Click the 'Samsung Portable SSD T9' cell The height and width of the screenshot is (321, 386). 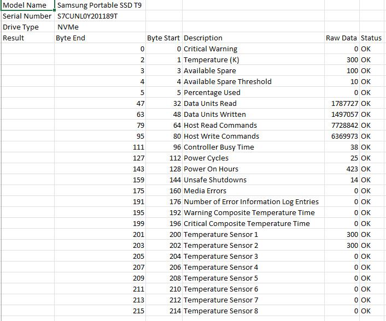[x=100, y=5]
